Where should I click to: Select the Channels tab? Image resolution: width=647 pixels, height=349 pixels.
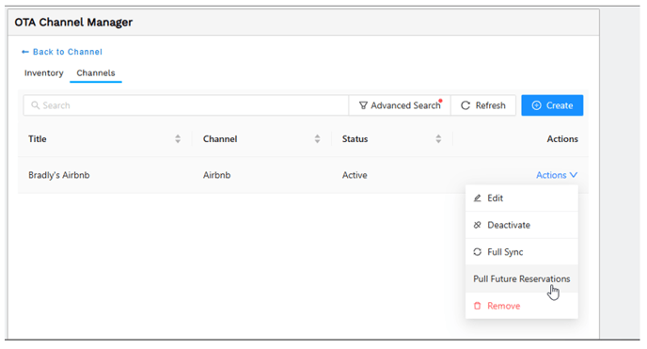point(96,73)
